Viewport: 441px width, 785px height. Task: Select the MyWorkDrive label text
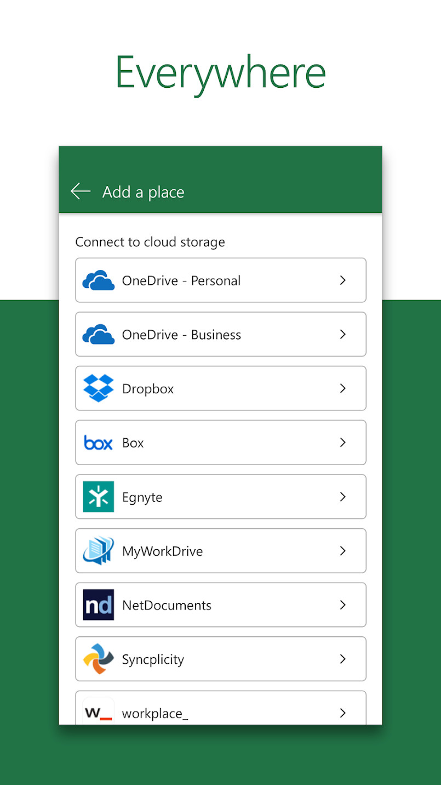click(x=162, y=551)
